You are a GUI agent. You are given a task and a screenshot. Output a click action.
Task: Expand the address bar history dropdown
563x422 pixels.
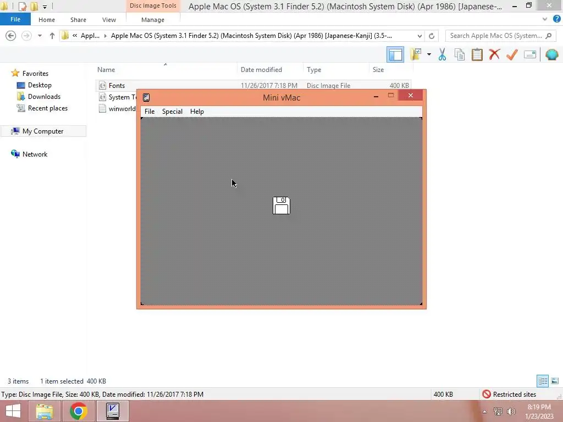point(420,36)
